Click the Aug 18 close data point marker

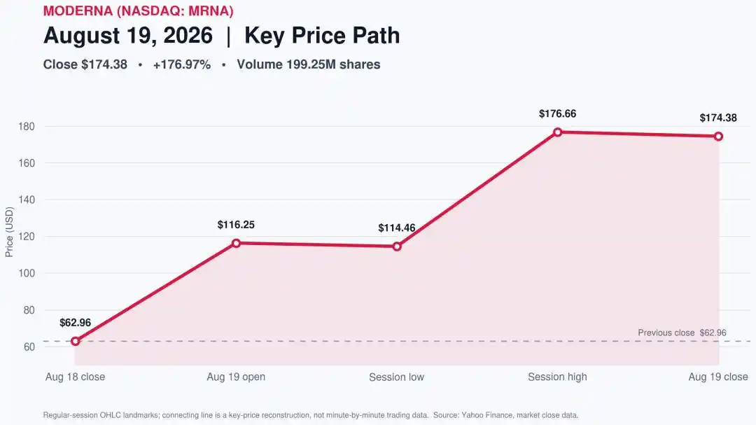tap(75, 341)
